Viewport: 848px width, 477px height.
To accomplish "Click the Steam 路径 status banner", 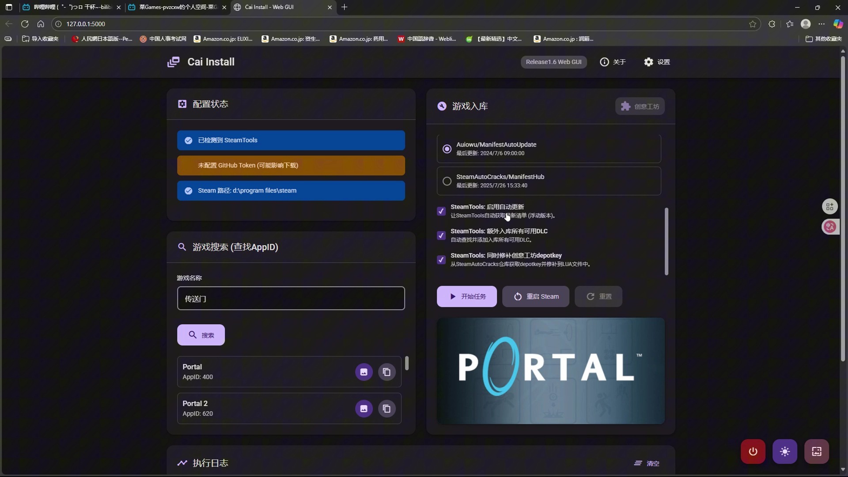I will coord(291,191).
